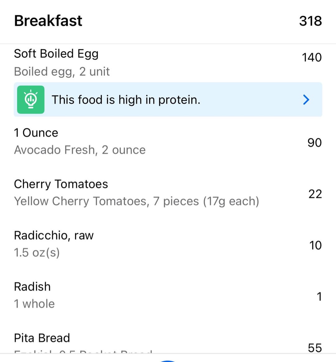Screen dimensions: 336x362
Task: Tap the 318 breakfast calorie total
Action: point(310,21)
